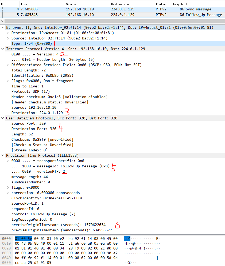The image size is (225, 266).
Task: Click the Protocol column header
Action: pyautogui.click(x=162, y=4)
